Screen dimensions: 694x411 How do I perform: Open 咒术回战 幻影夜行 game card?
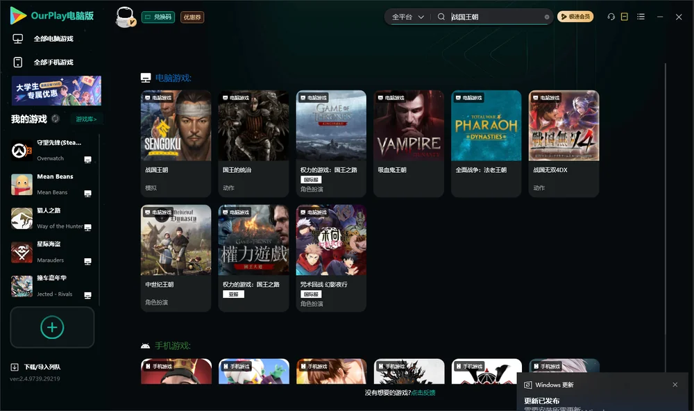pos(331,258)
